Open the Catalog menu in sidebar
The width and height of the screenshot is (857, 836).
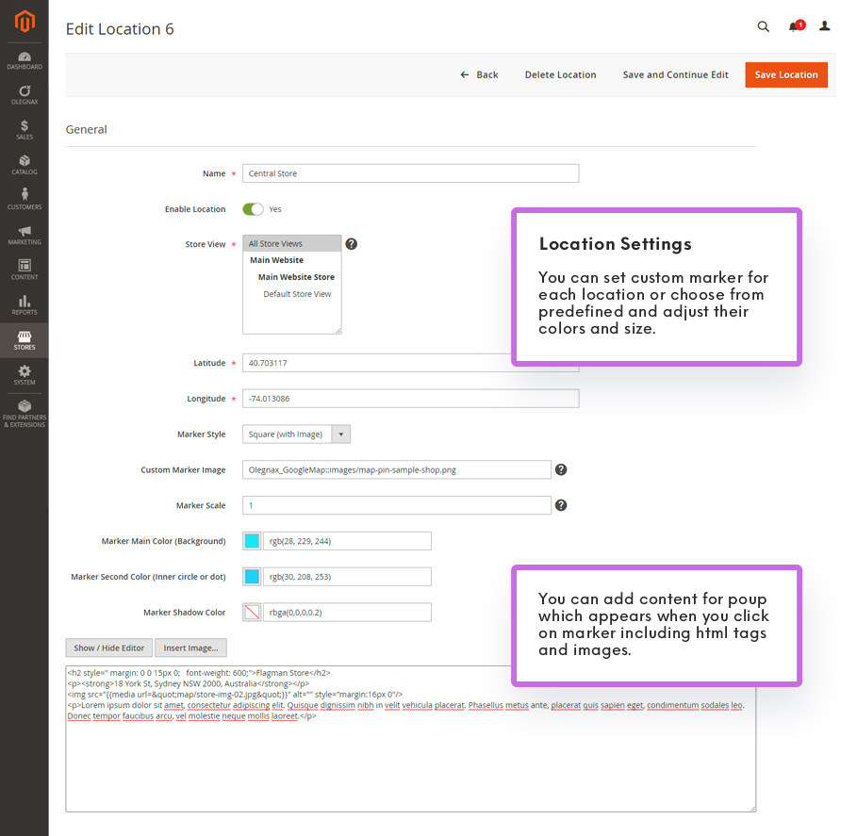click(x=24, y=165)
